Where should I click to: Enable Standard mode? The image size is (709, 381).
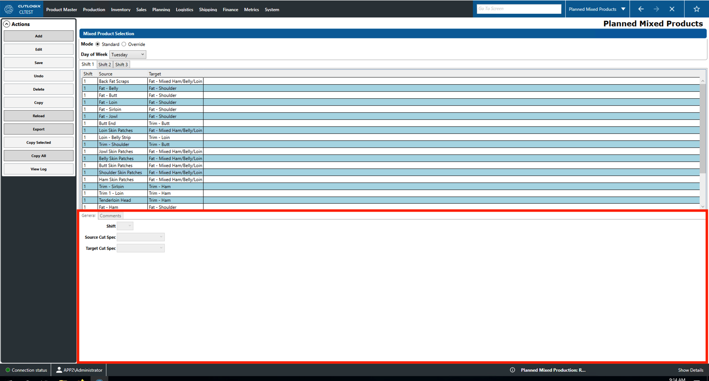[x=97, y=44]
